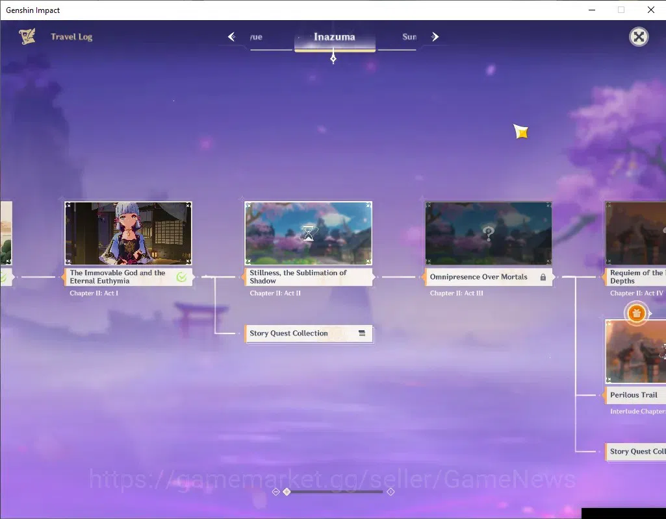Click the Requiem of the Depths label
The height and width of the screenshot is (519, 666).
click(635, 277)
